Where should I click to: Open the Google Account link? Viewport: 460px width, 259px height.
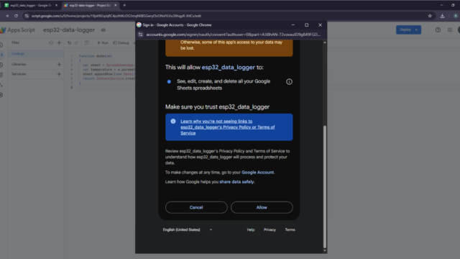tap(257, 173)
